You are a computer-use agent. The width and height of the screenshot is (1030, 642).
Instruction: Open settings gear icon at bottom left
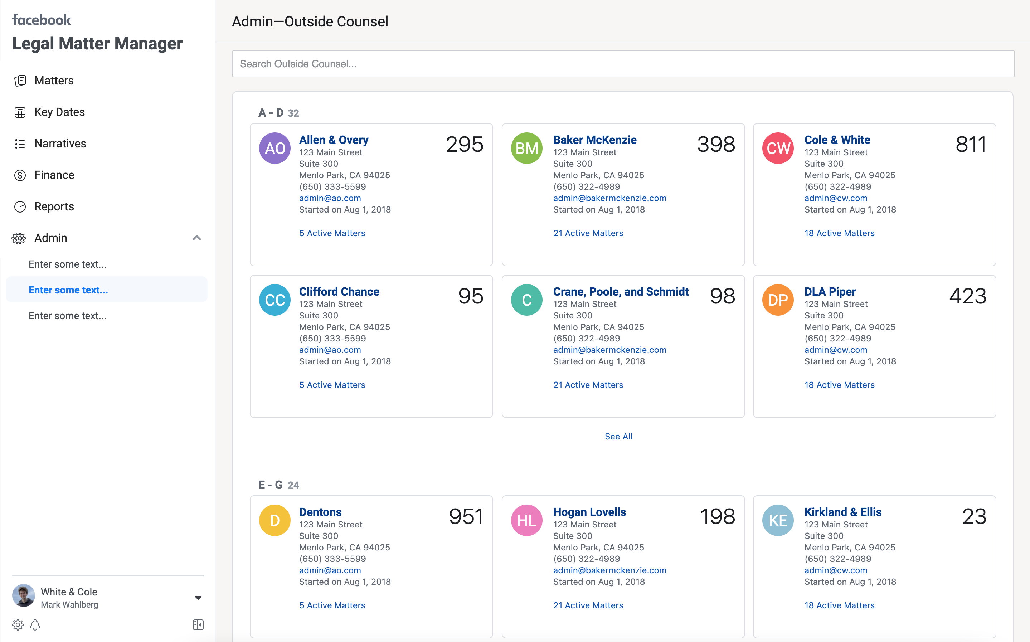18,624
